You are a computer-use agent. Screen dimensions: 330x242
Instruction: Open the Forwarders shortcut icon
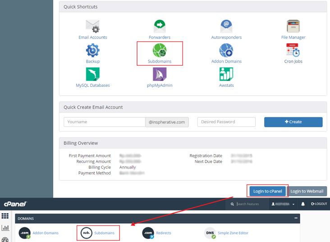coord(160,26)
